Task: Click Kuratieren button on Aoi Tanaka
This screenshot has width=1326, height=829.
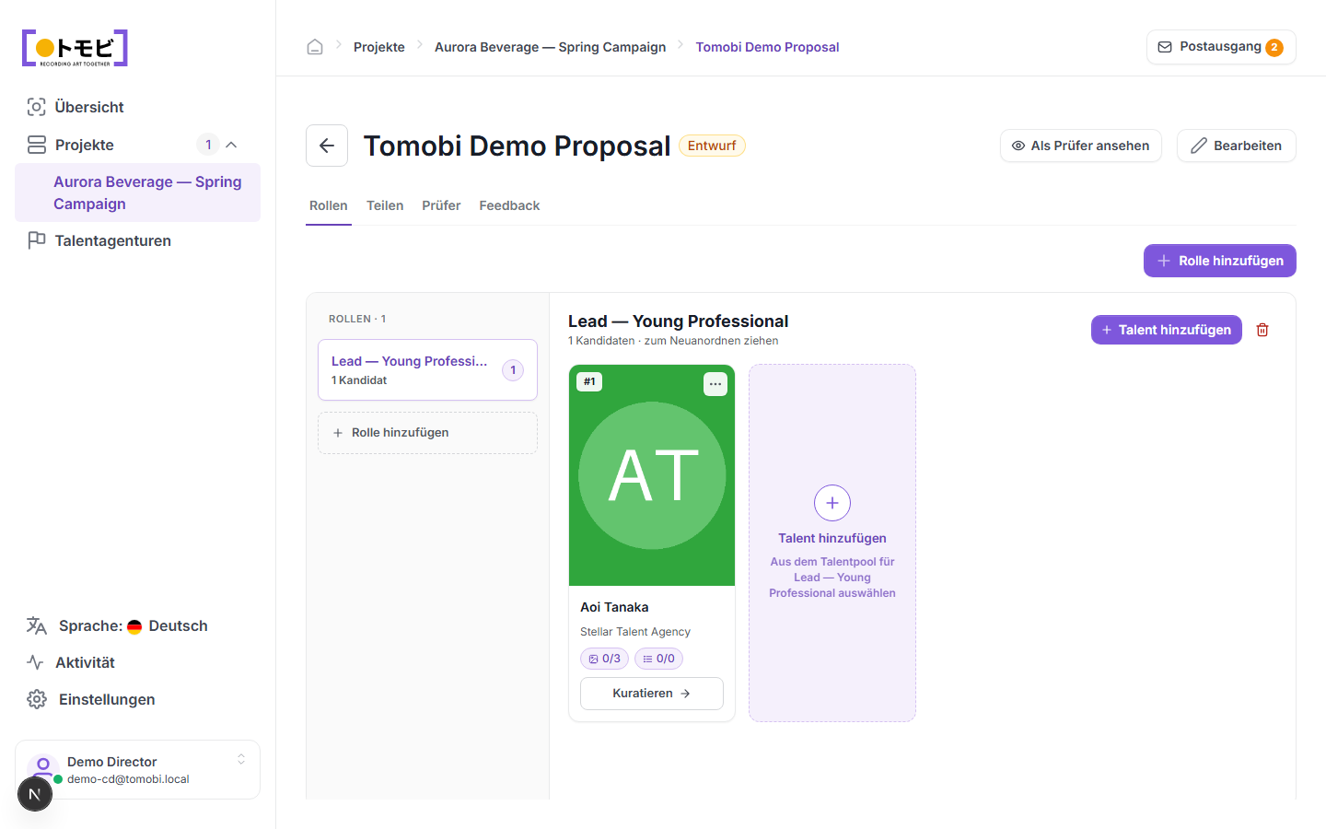Action: click(x=652, y=694)
